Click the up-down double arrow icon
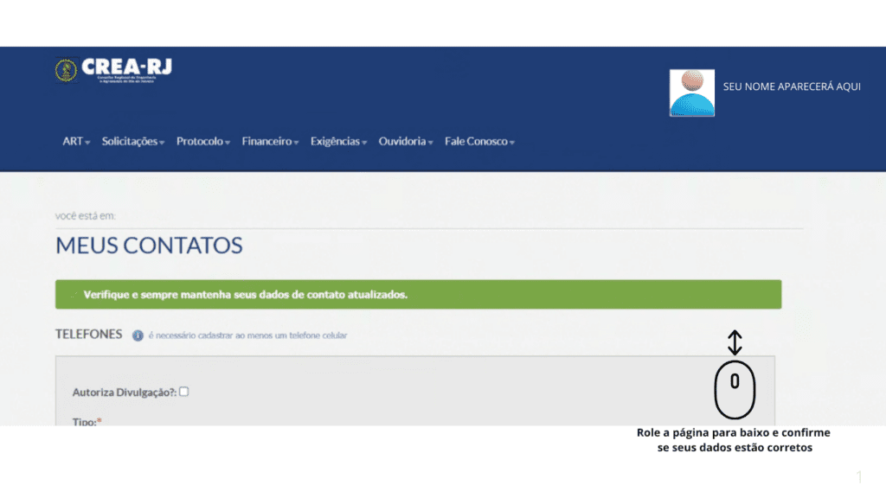This screenshot has width=886, height=498. (x=735, y=342)
